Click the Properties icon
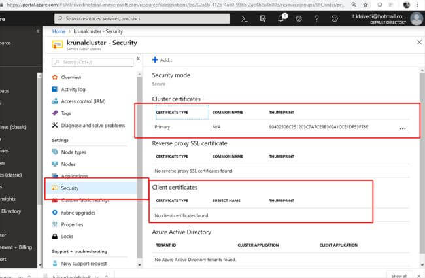This screenshot has width=425, height=278. 55,224
